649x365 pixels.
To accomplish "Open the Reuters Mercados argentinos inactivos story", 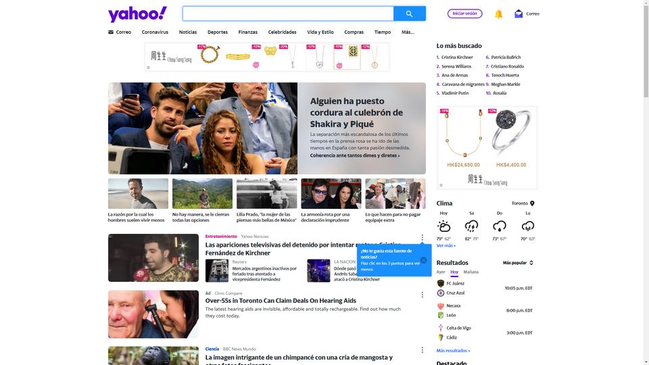I will click(x=264, y=274).
